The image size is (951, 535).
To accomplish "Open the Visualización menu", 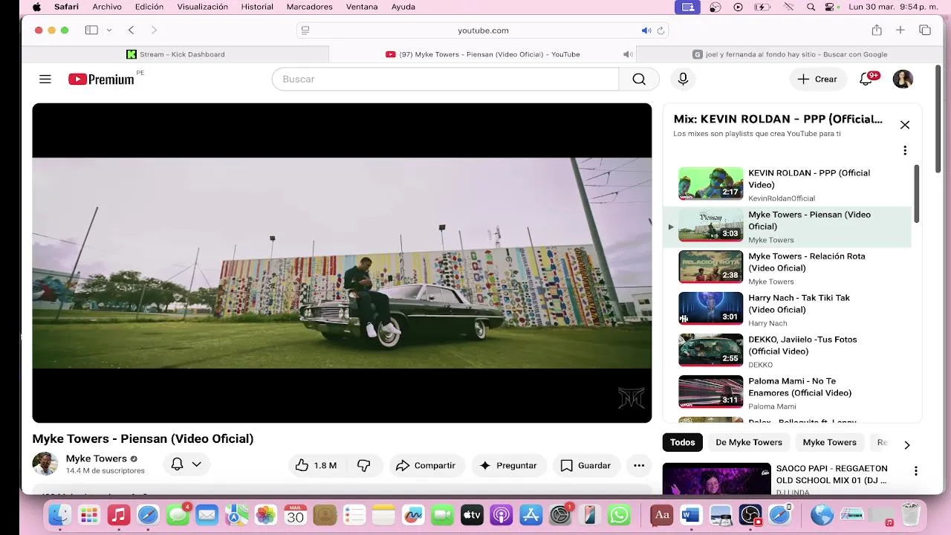I will [x=203, y=7].
